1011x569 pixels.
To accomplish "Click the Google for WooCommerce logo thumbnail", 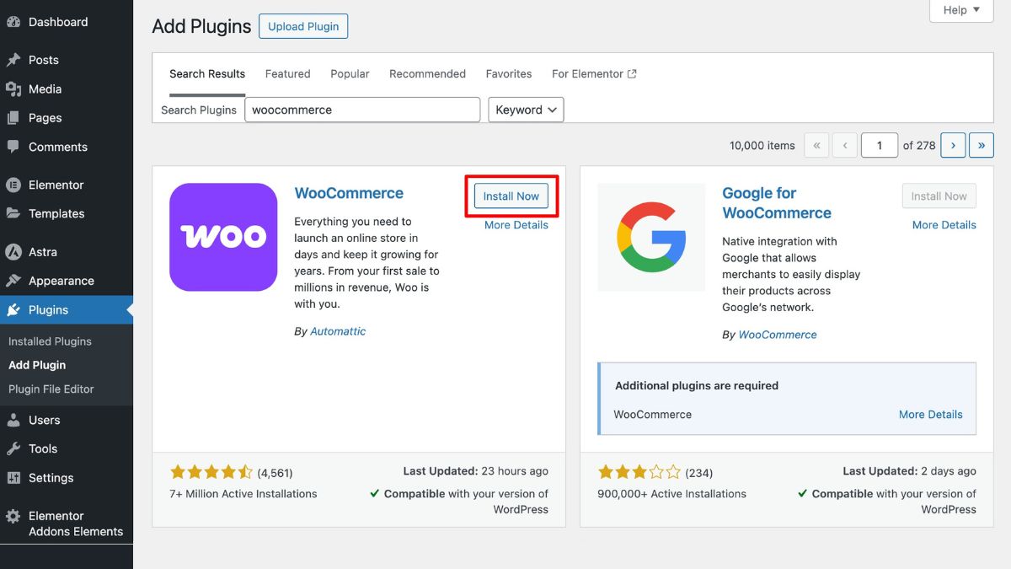I will (651, 237).
